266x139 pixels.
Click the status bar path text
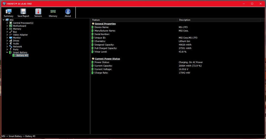(18, 136)
